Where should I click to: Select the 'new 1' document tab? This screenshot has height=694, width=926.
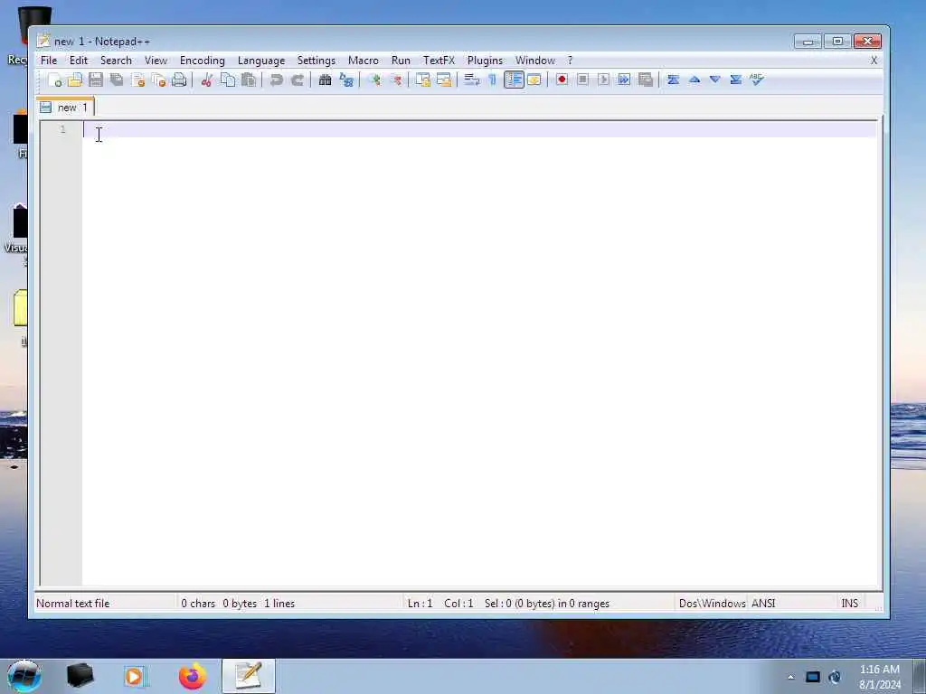65,107
